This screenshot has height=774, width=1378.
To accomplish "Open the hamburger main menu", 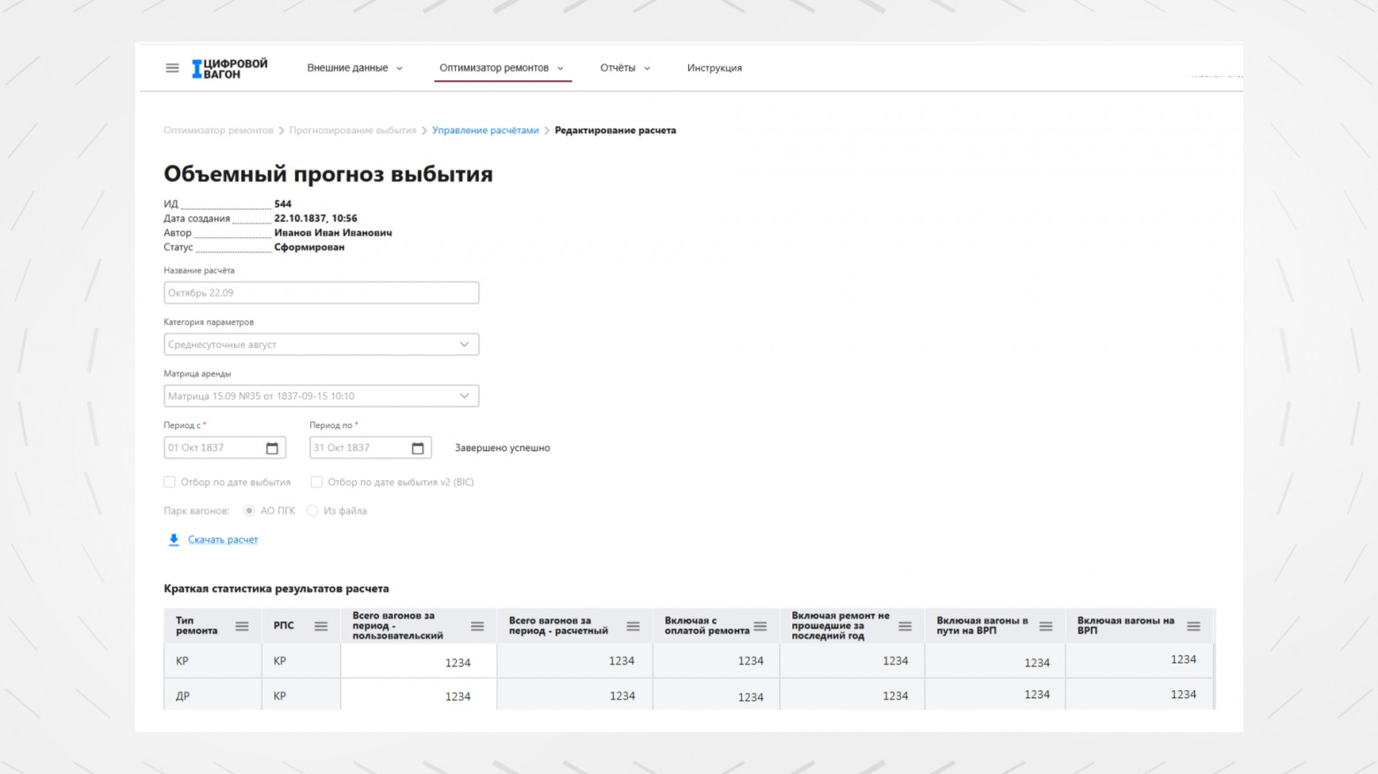I will 172,68.
